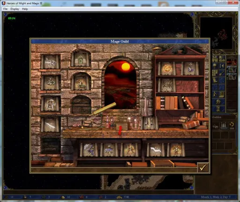Viewport: 240px width, 202px height.
Task: Open the File menu
Action: pos(5,9)
